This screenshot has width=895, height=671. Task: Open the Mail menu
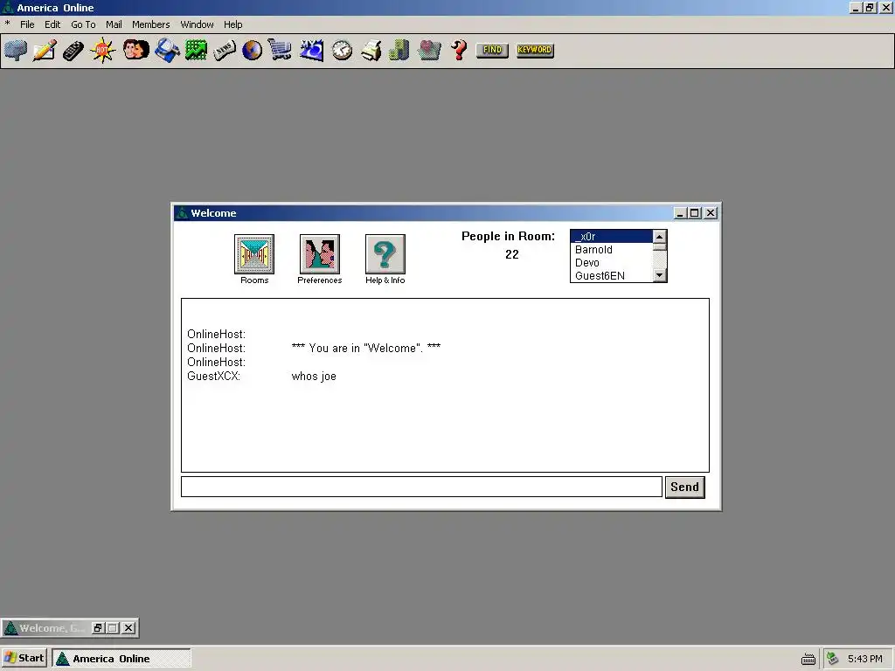pos(114,24)
